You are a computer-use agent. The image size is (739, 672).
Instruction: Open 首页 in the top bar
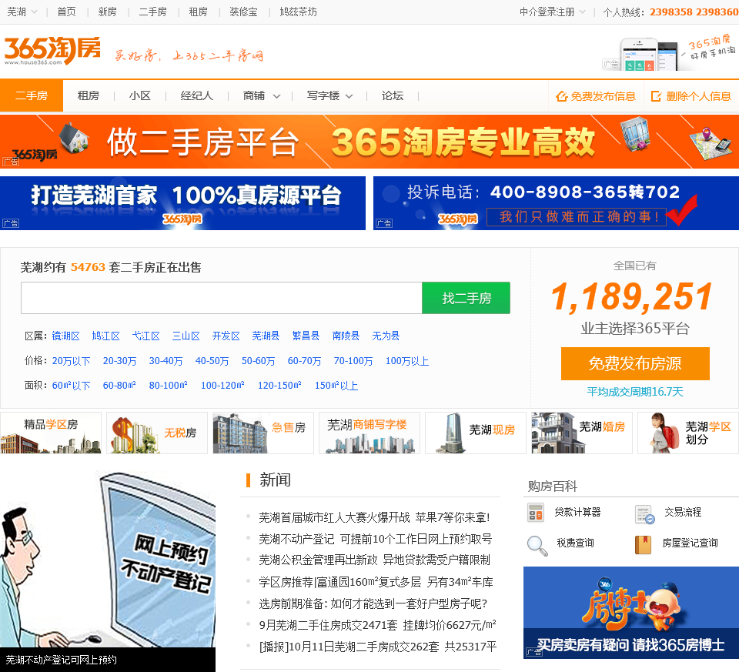pyautogui.click(x=66, y=12)
